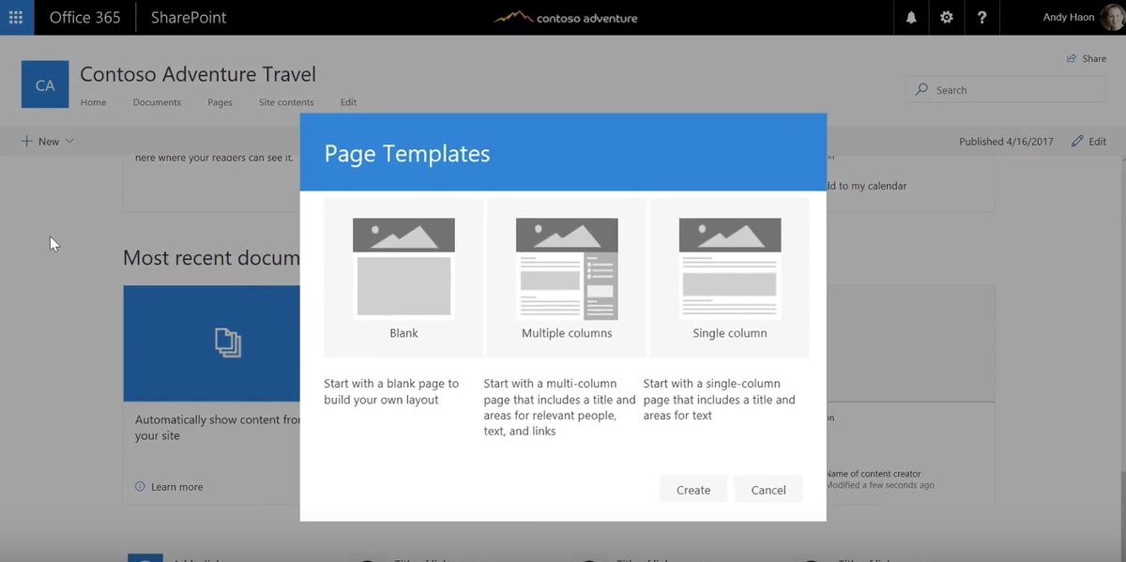The height and width of the screenshot is (562, 1126).
Task: Open the Documents navigation item
Action: 157,102
